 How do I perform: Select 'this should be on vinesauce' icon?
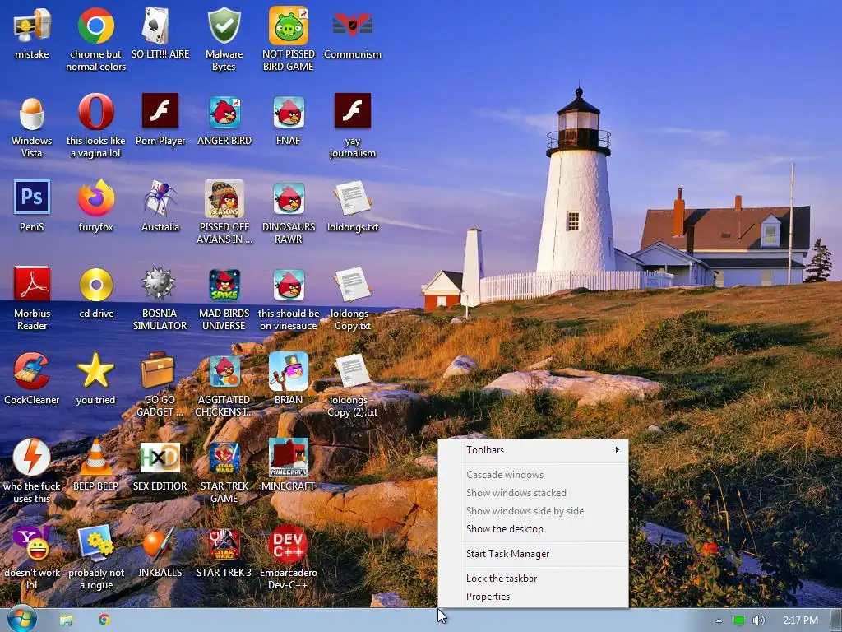pos(289,286)
